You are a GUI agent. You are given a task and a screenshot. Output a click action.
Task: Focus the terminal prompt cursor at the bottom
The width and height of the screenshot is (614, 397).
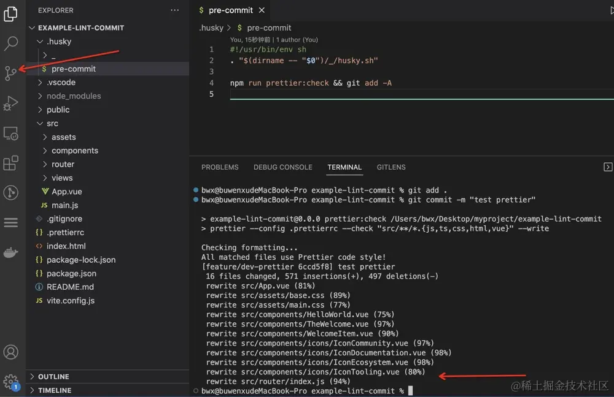(410, 391)
